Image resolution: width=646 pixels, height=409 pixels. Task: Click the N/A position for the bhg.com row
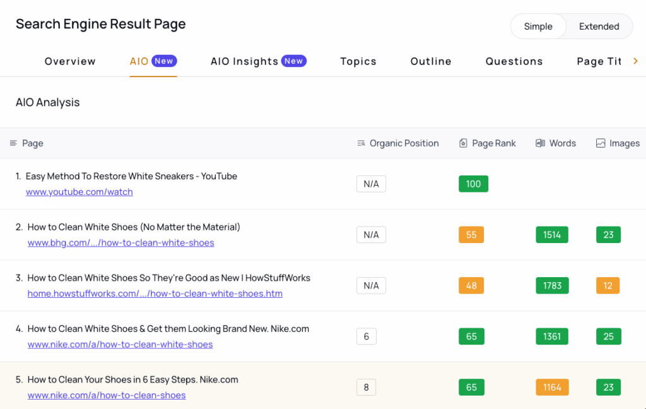pos(371,235)
